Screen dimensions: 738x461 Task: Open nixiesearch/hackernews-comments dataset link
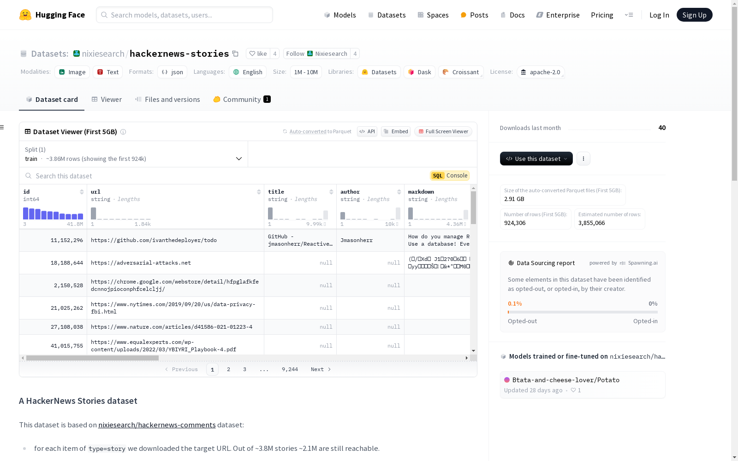(x=157, y=425)
